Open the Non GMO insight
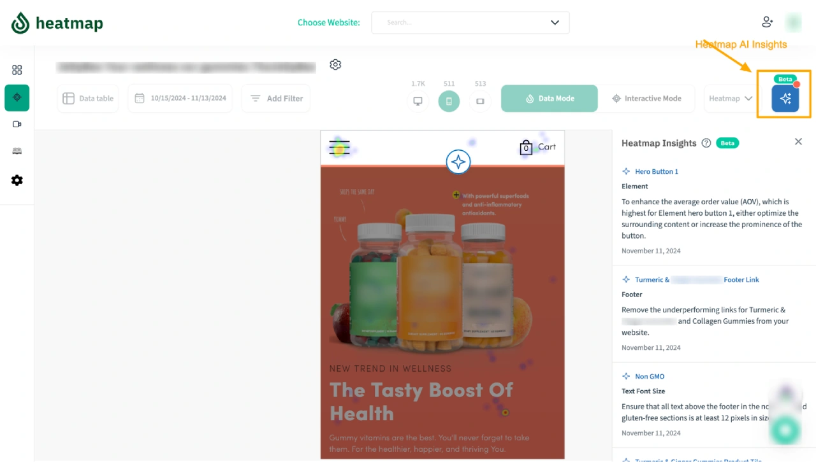The height and width of the screenshot is (462, 816). point(650,376)
